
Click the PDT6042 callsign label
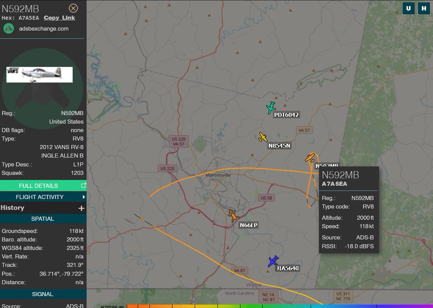(286, 115)
